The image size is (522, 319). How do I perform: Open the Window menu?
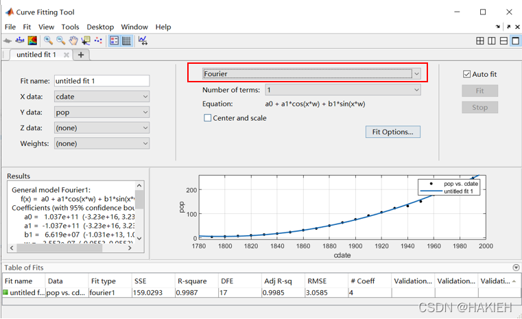click(134, 27)
